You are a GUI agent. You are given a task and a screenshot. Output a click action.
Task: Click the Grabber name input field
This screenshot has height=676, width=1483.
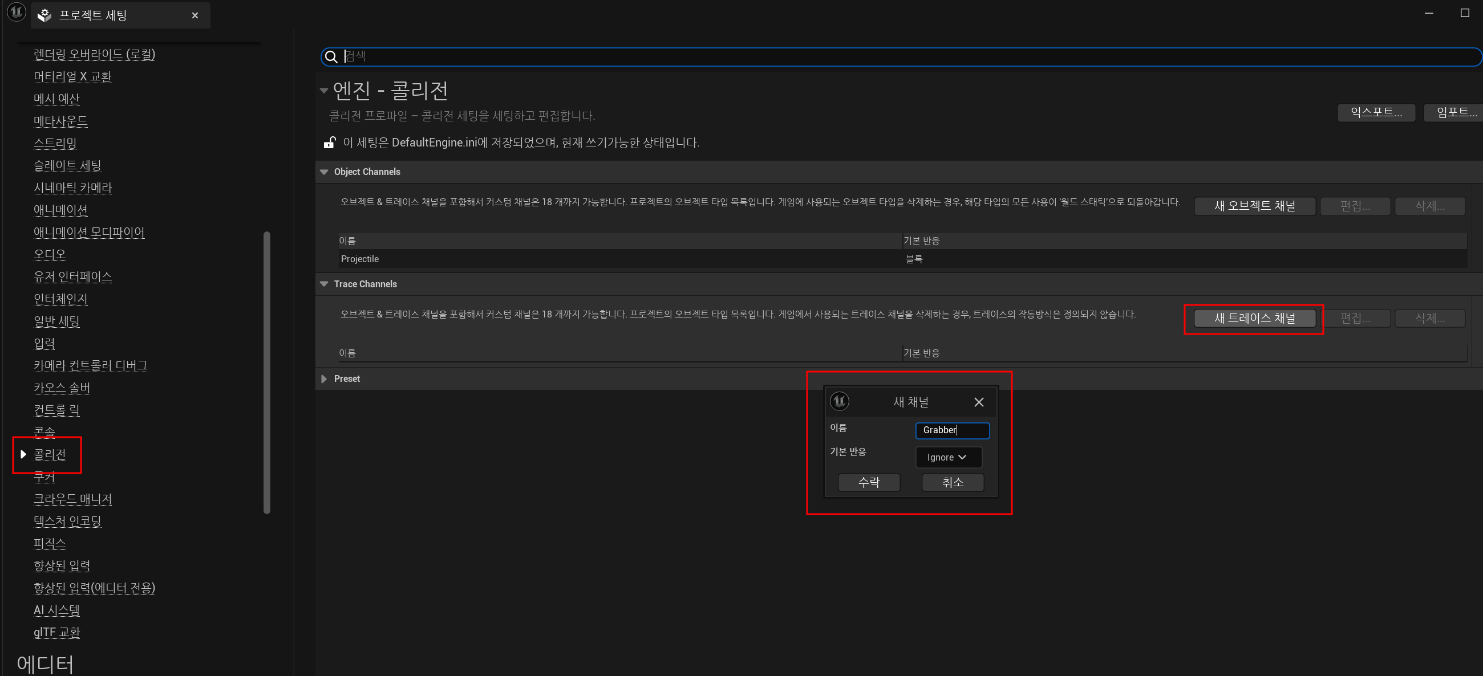pos(952,430)
